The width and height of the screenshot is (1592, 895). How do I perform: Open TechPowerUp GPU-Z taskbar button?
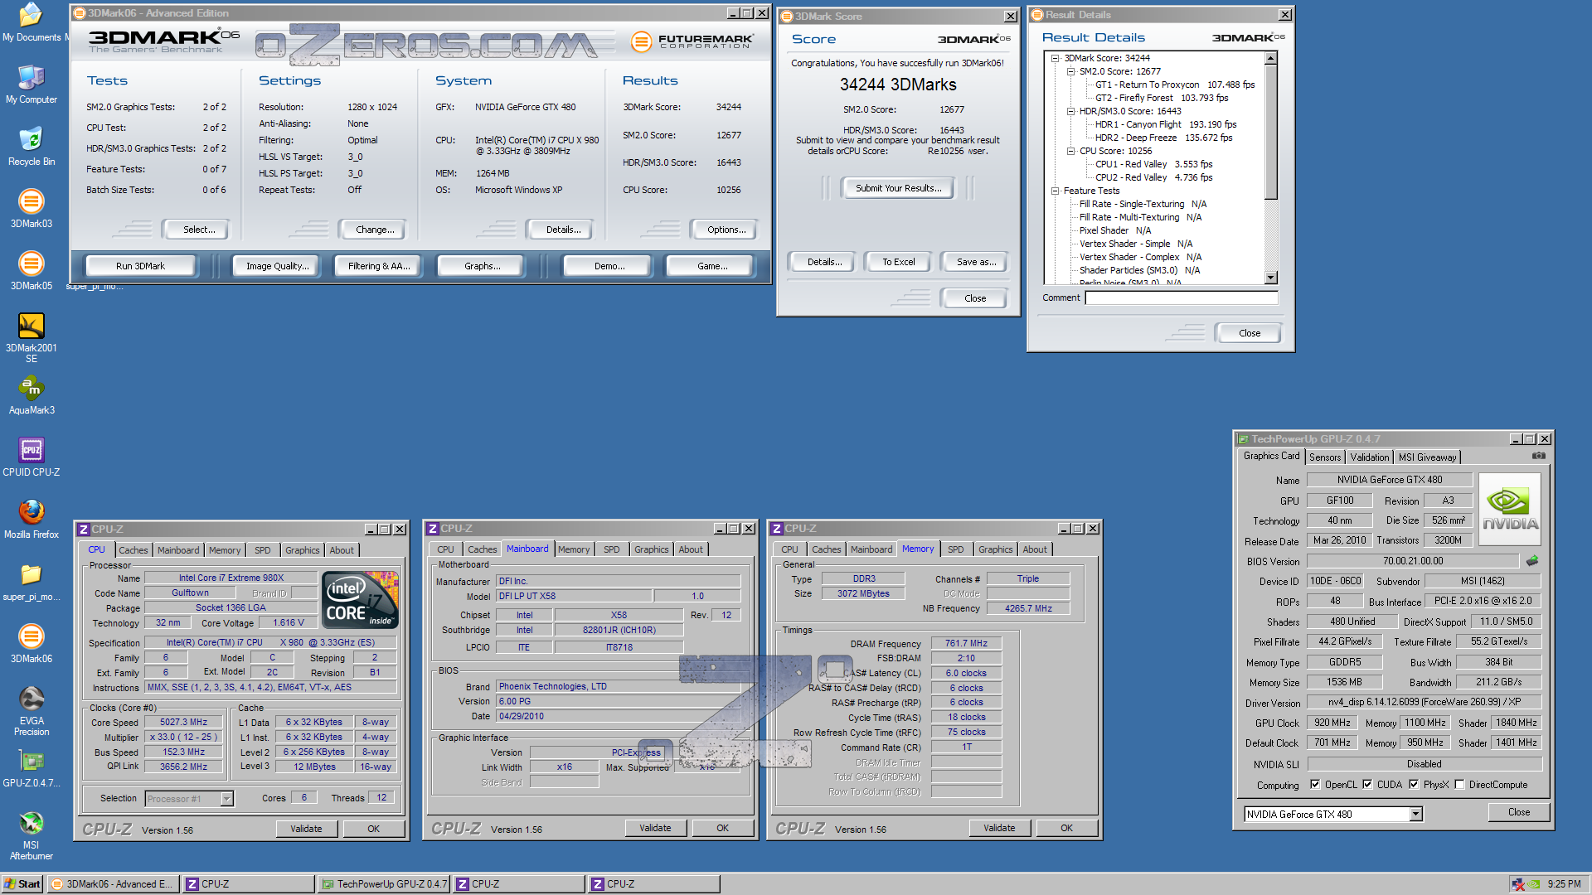pyautogui.click(x=384, y=884)
